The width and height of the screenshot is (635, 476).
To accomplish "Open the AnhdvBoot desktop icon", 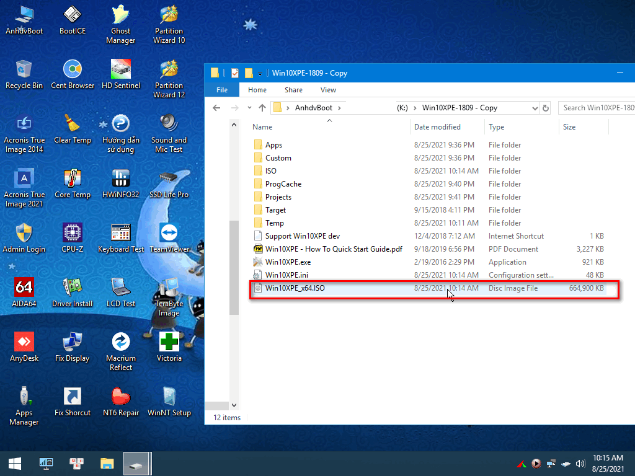I will [x=24, y=20].
